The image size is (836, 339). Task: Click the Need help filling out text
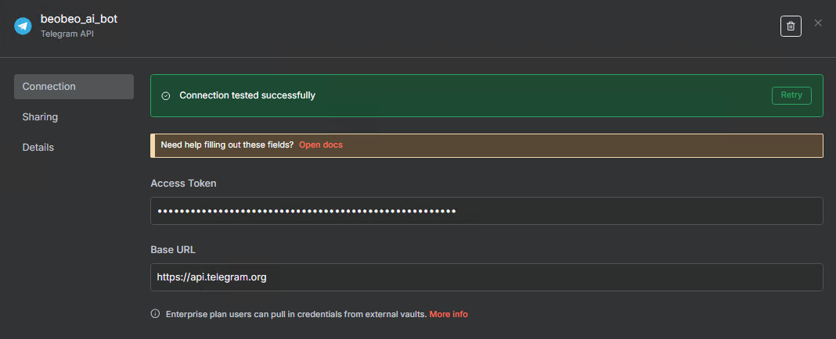point(227,145)
